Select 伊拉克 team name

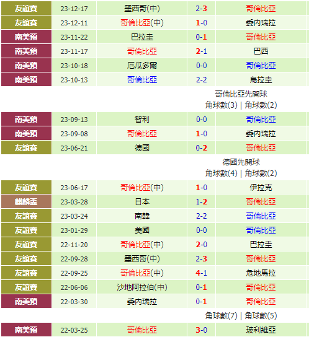point(261,188)
